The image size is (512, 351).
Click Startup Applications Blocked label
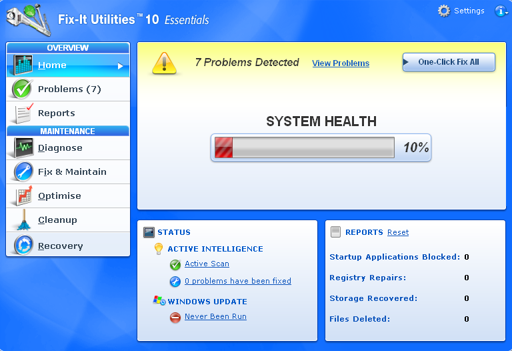[x=395, y=257]
